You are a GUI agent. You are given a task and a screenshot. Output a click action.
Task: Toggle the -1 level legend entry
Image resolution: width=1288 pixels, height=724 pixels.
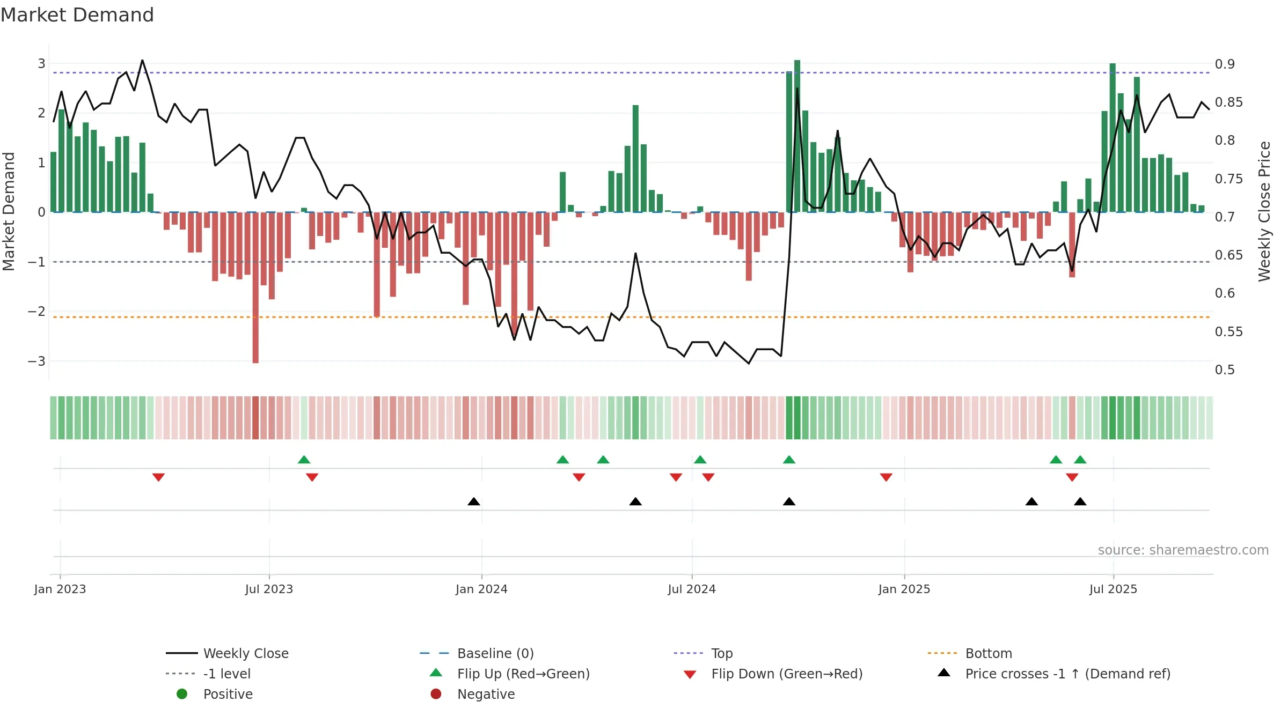click(208, 674)
